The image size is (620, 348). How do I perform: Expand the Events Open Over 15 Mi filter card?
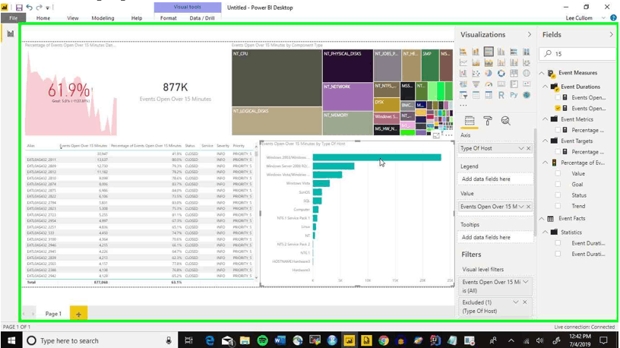[526, 282]
